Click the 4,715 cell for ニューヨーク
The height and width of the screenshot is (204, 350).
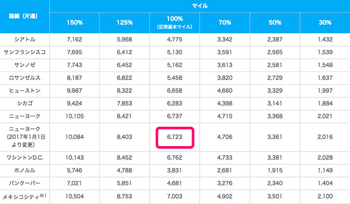coord(225,116)
